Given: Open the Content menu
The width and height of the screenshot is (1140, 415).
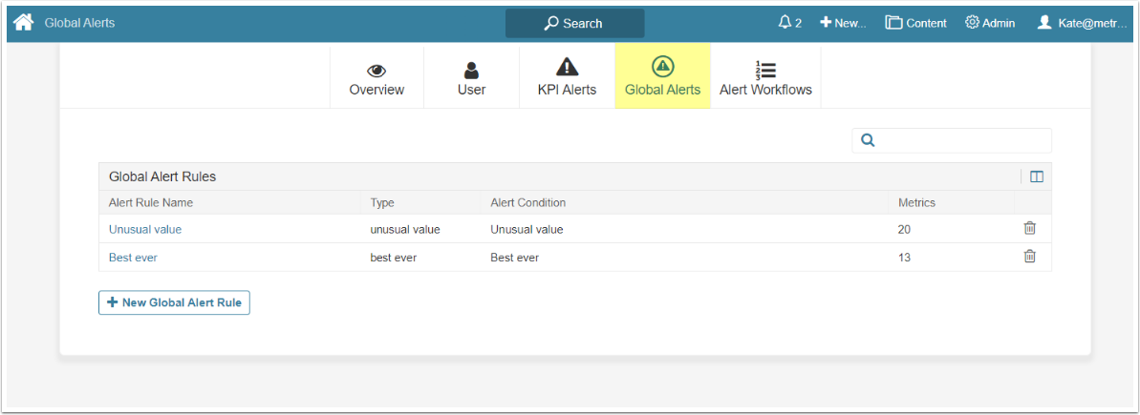Looking at the screenshot, I should pyautogui.click(x=916, y=23).
